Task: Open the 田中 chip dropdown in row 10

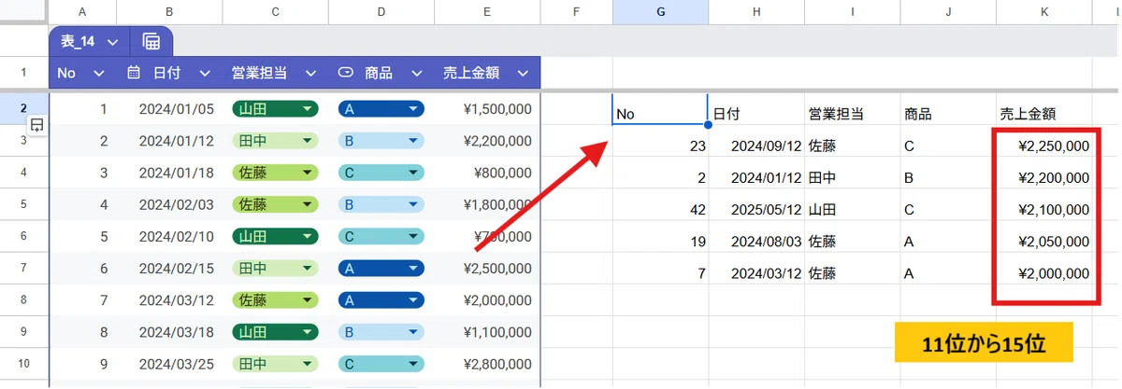Action: 307,364
